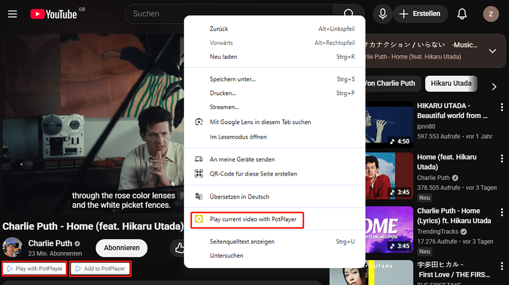Select Play current video with PotPlayer

click(x=275, y=219)
